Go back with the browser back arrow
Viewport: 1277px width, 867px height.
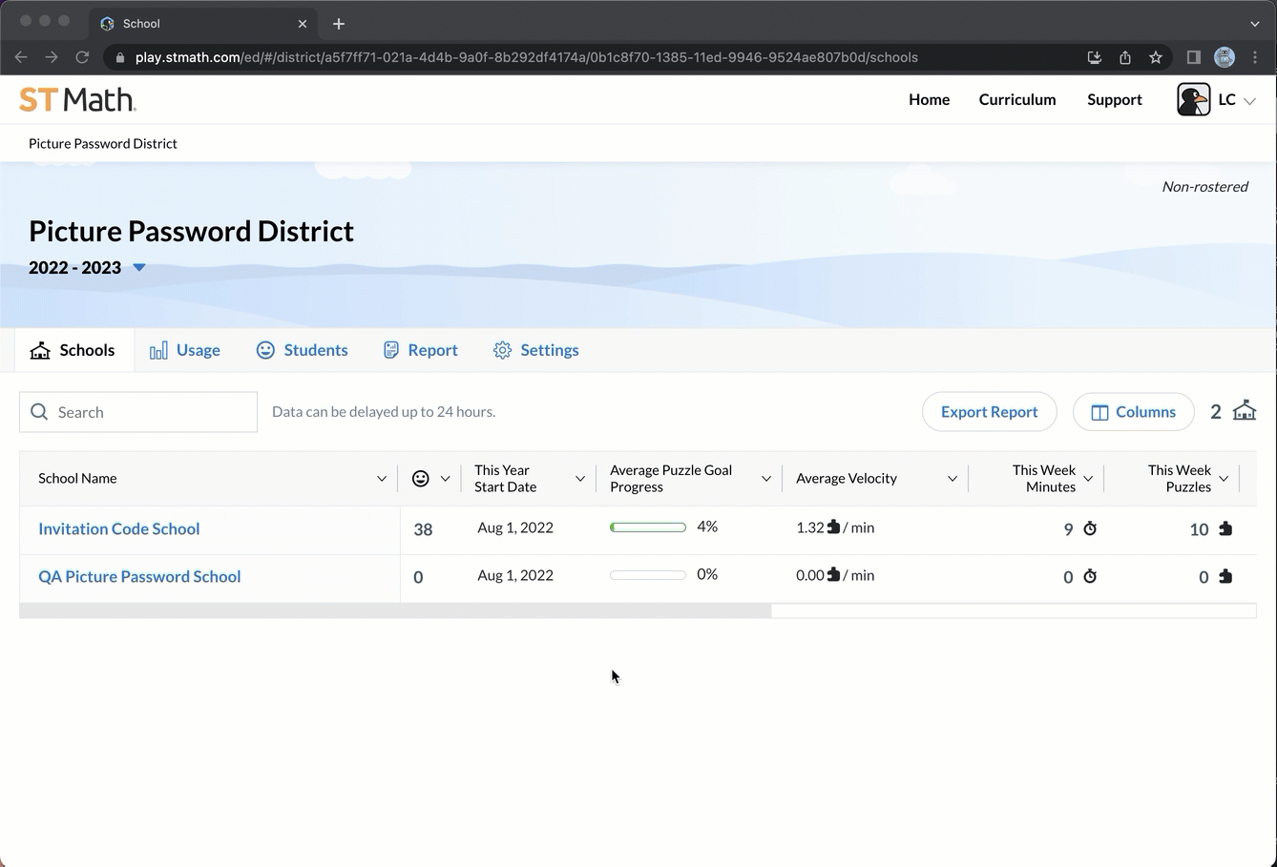[21, 57]
